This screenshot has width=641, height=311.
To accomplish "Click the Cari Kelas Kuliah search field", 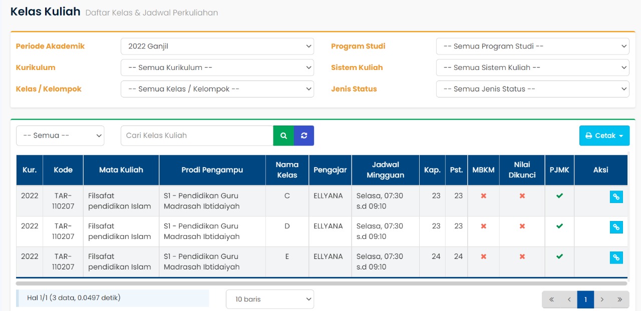I will click(197, 135).
